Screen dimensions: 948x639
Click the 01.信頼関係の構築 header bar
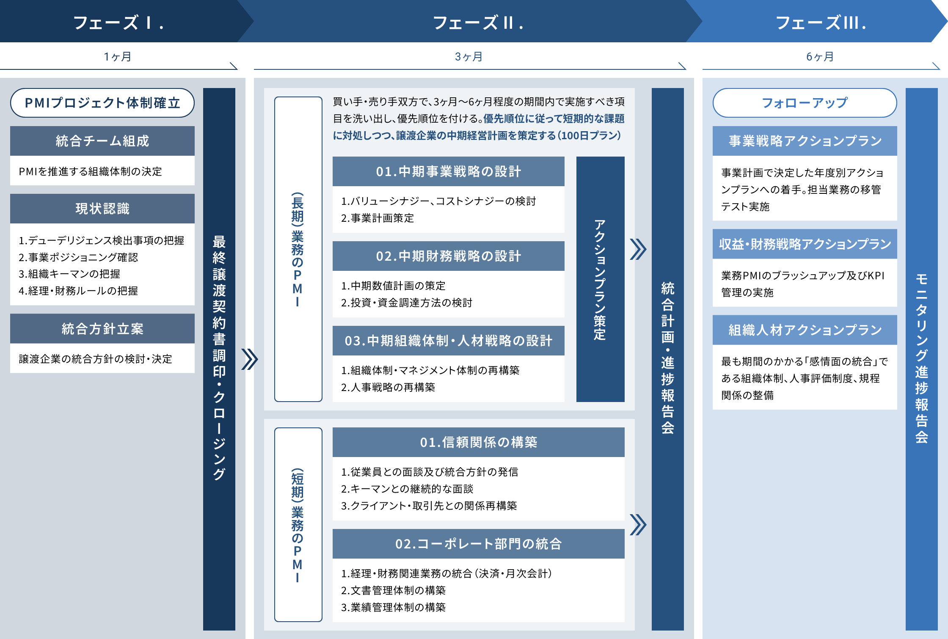(478, 442)
